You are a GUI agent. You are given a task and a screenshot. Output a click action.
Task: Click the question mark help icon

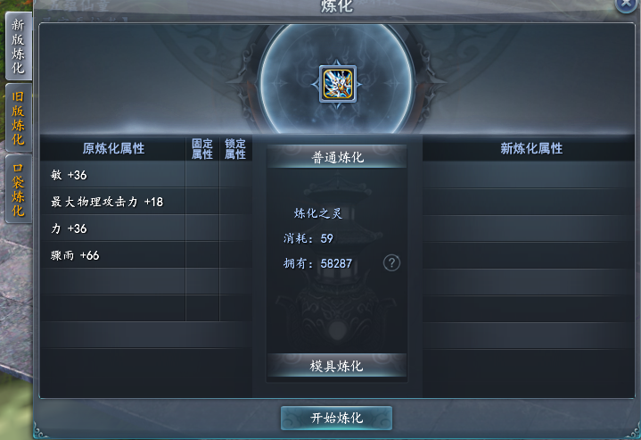click(391, 262)
